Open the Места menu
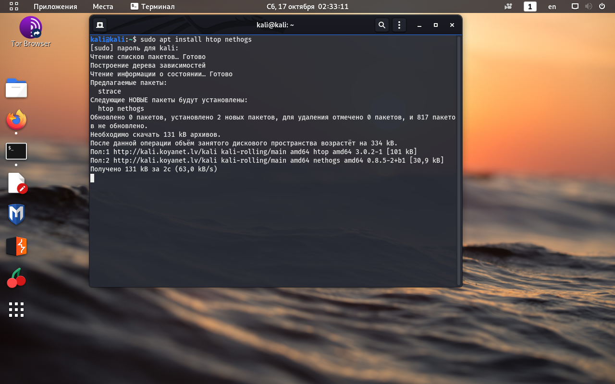The height and width of the screenshot is (384, 615). click(103, 6)
